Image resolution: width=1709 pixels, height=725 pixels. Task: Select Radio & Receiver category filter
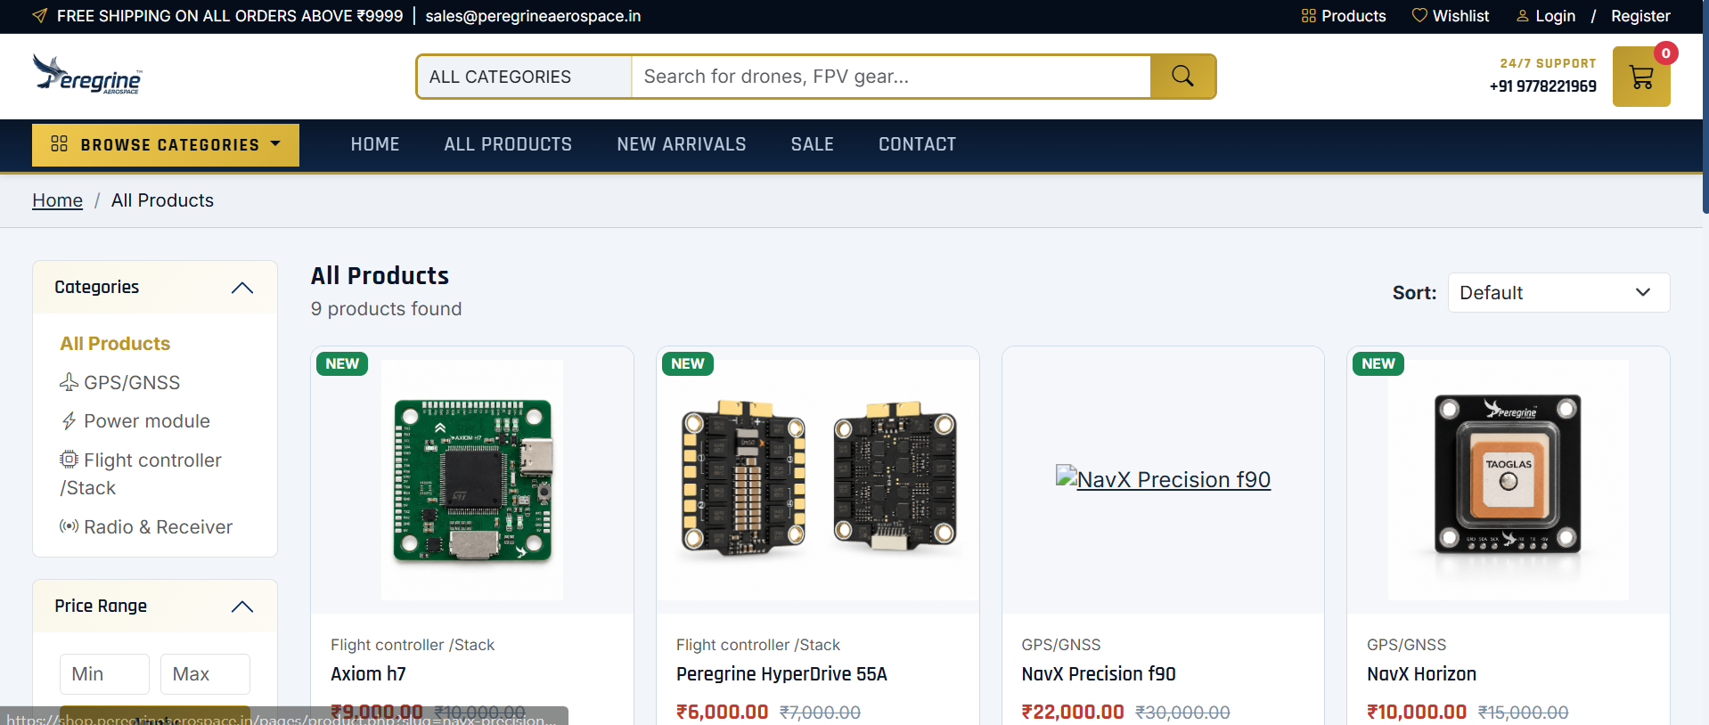point(158,527)
